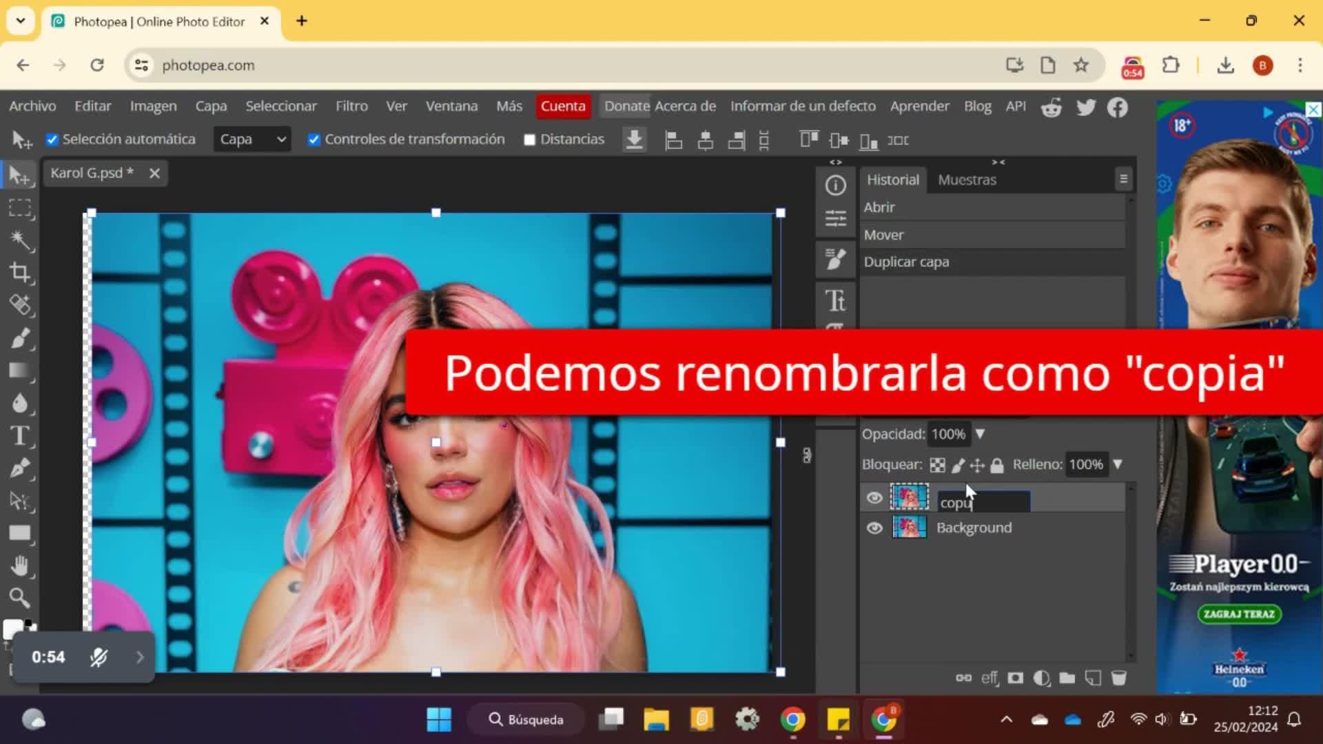
Task: Click the red Cuenta button
Action: 563,106
